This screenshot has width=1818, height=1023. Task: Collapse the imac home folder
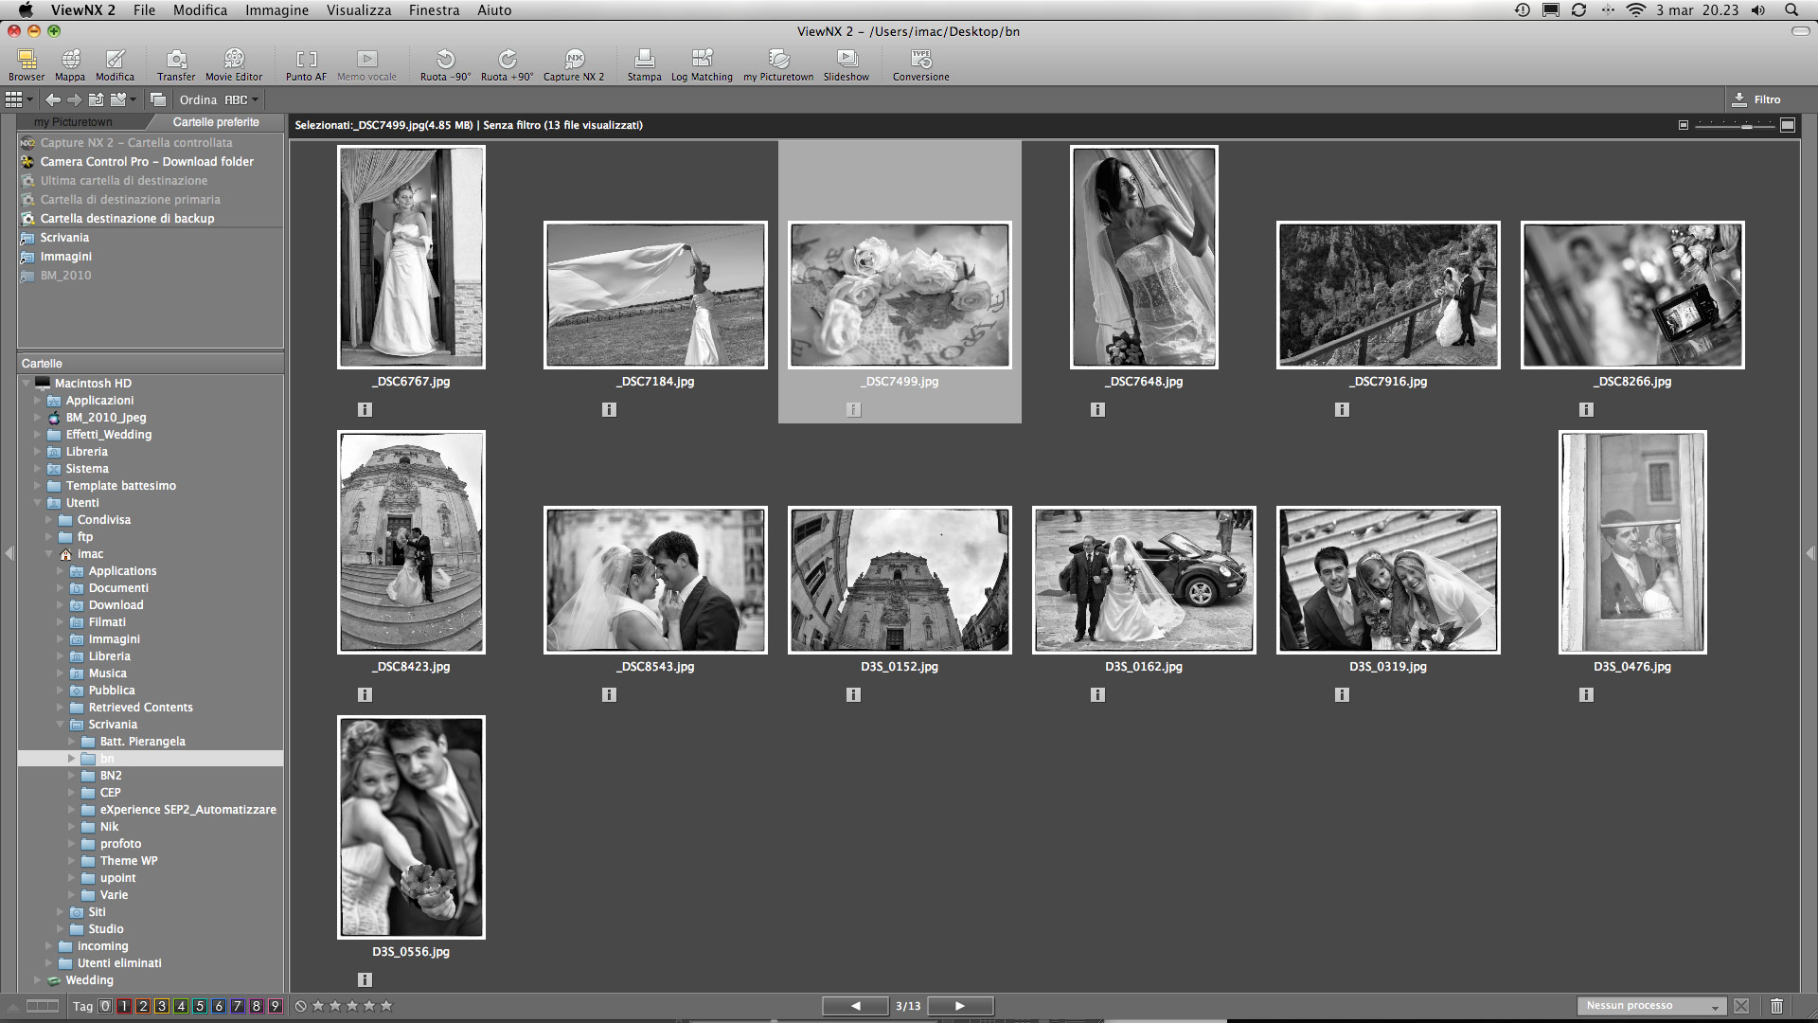coord(49,554)
